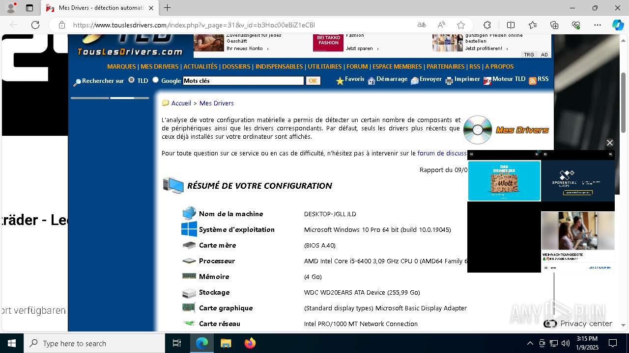629x353 pixels.
Task: Follow the Mes Drivers breadcrumb link
Action: [217, 103]
